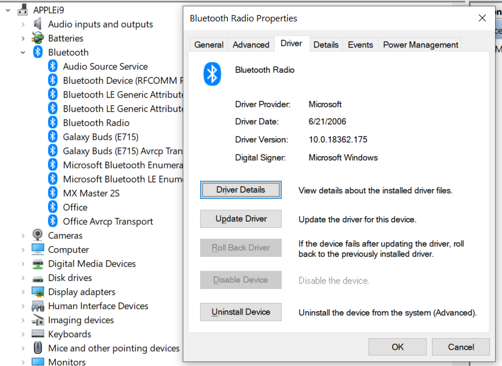The image size is (502, 366).
Task: Click the Monitors category icon
Action: tap(38, 362)
